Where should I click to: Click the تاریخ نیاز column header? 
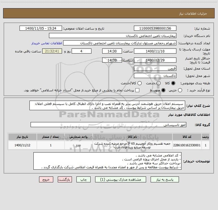pyautogui.click(x=22, y=137)
